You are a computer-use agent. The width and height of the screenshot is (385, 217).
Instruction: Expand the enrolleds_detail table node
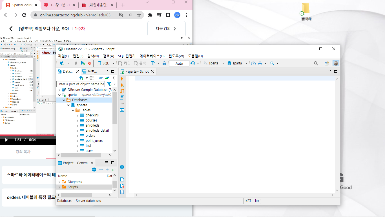click(x=78, y=131)
